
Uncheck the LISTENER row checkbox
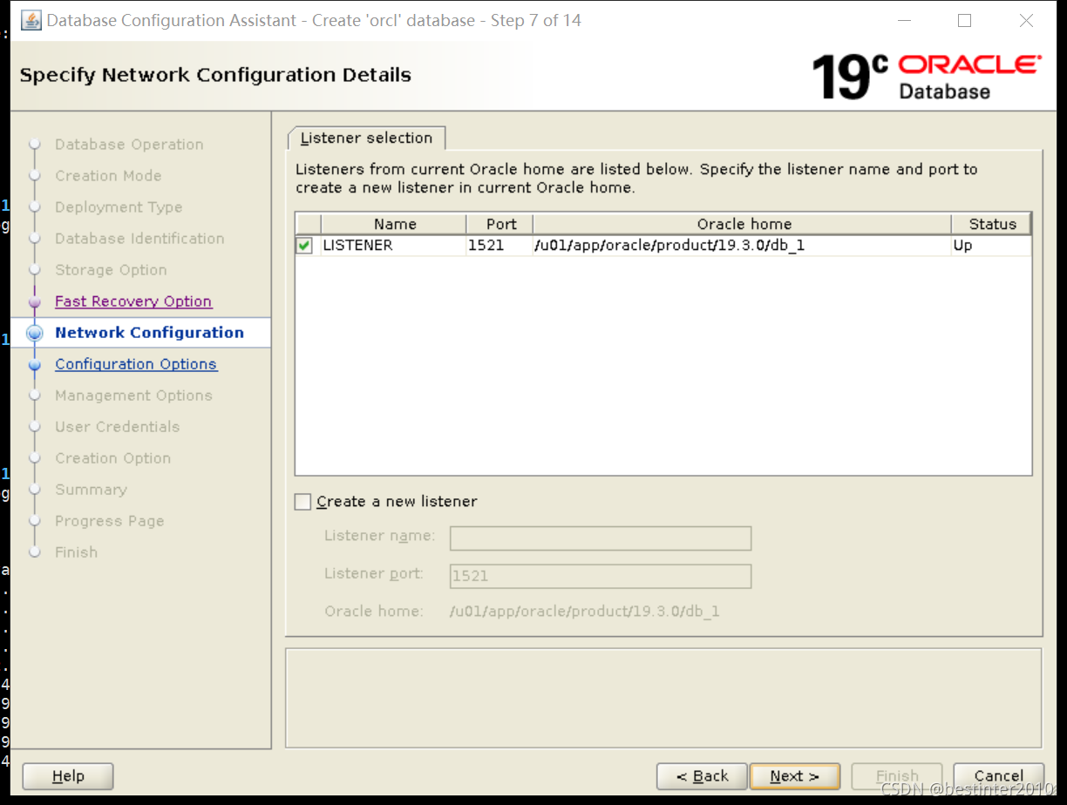304,246
